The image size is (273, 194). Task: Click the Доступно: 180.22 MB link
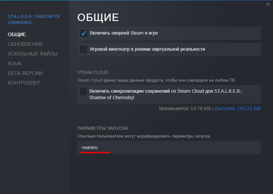pyautogui.click(x=238, y=108)
